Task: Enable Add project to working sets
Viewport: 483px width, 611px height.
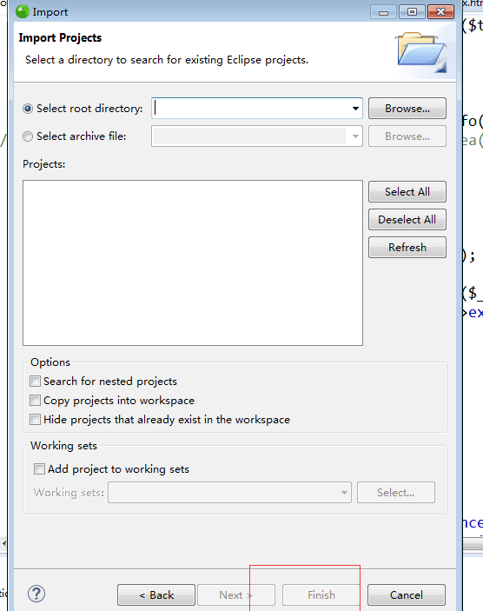Action: click(39, 468)
